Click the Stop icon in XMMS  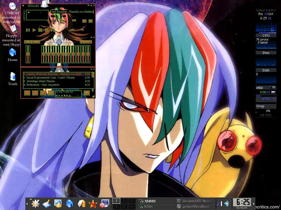(46, 30)
